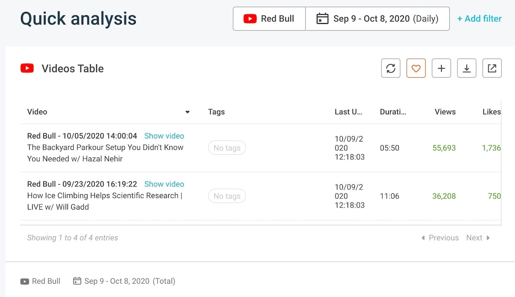Click the Showing 1 to 4 of 4 entries text
This screenshot has height=297, width=515.
73,238
